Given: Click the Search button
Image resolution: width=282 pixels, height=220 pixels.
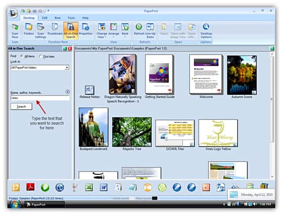Looking at the screenshot, I should click(x=21, y=107).
